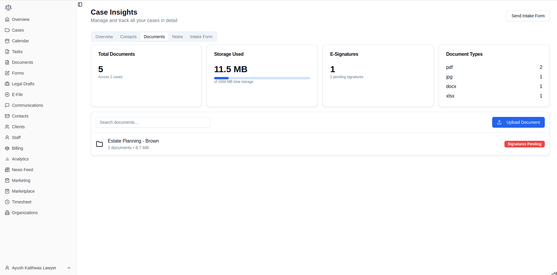Click the Signatures Pending badge
This screenshot has height=275, width=557.
[524, 144]
